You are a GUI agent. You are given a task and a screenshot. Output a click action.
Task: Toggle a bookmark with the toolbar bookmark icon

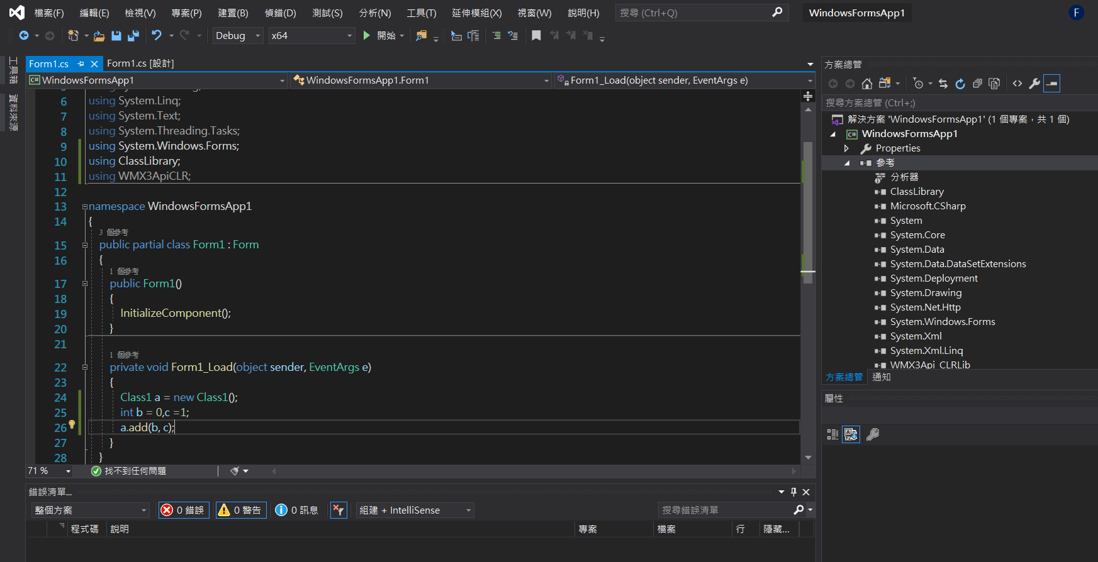pyautogui.click(x=536, y=36)
